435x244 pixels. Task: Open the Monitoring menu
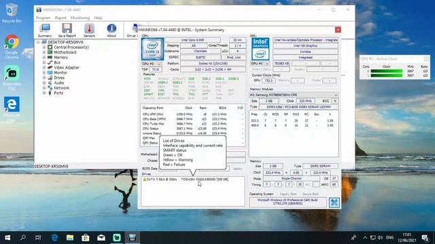80,18
